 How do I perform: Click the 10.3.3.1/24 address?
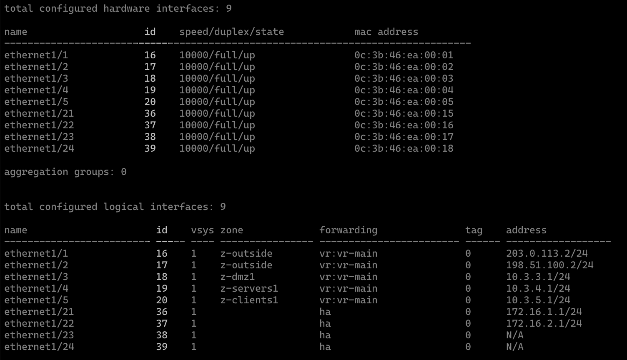tap(538, 277)
